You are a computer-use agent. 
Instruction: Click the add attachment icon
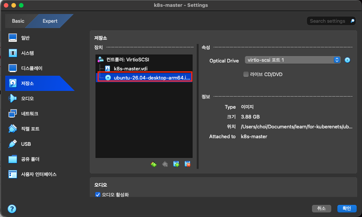tap(176, 164)
